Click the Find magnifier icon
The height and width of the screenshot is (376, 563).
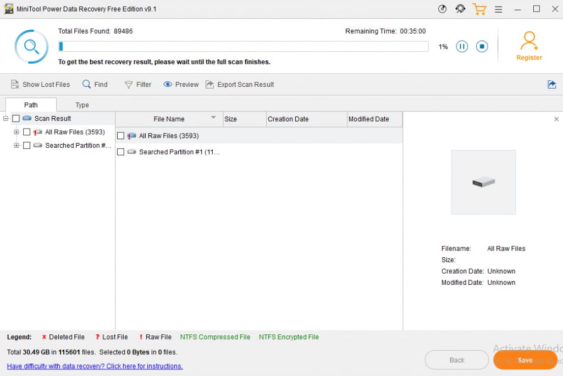(x=86, y=84)
